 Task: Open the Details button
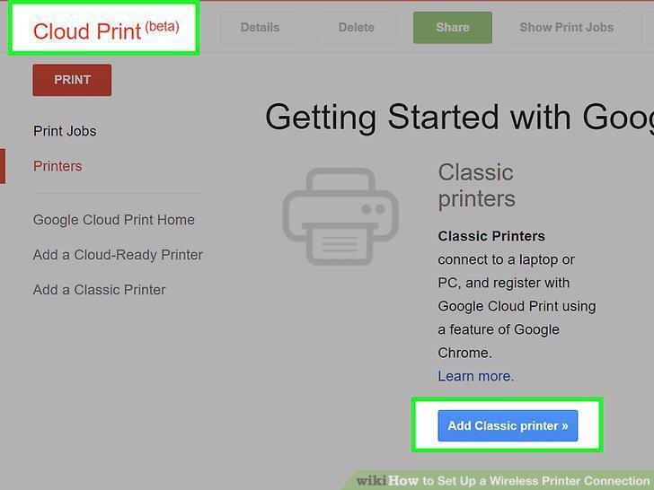(260, 28)
